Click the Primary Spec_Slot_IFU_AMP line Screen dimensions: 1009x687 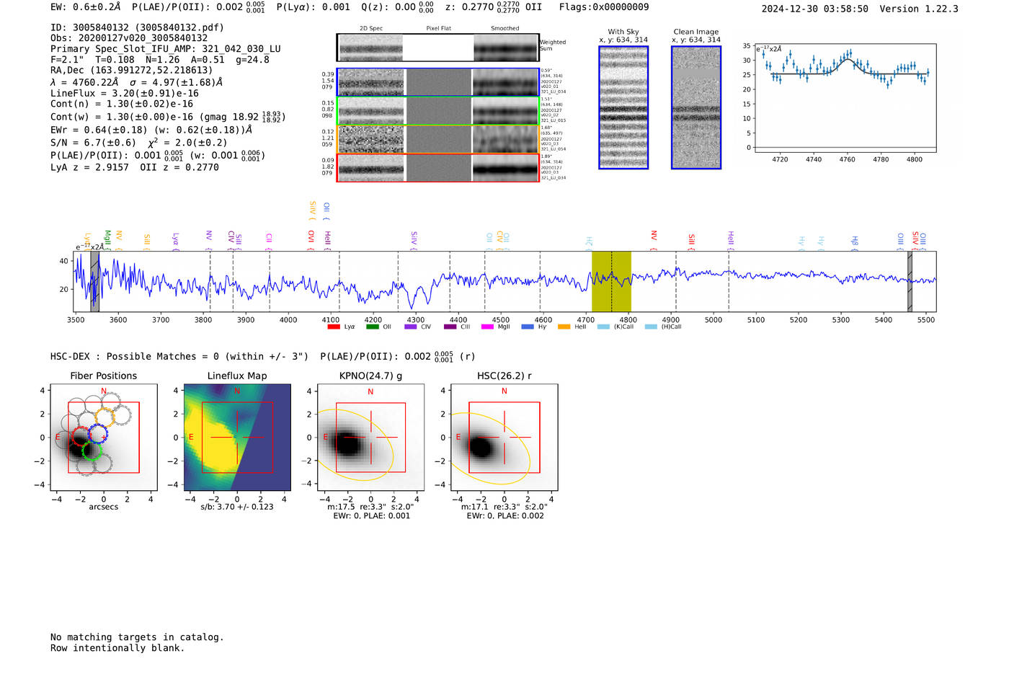pos(166,49)
